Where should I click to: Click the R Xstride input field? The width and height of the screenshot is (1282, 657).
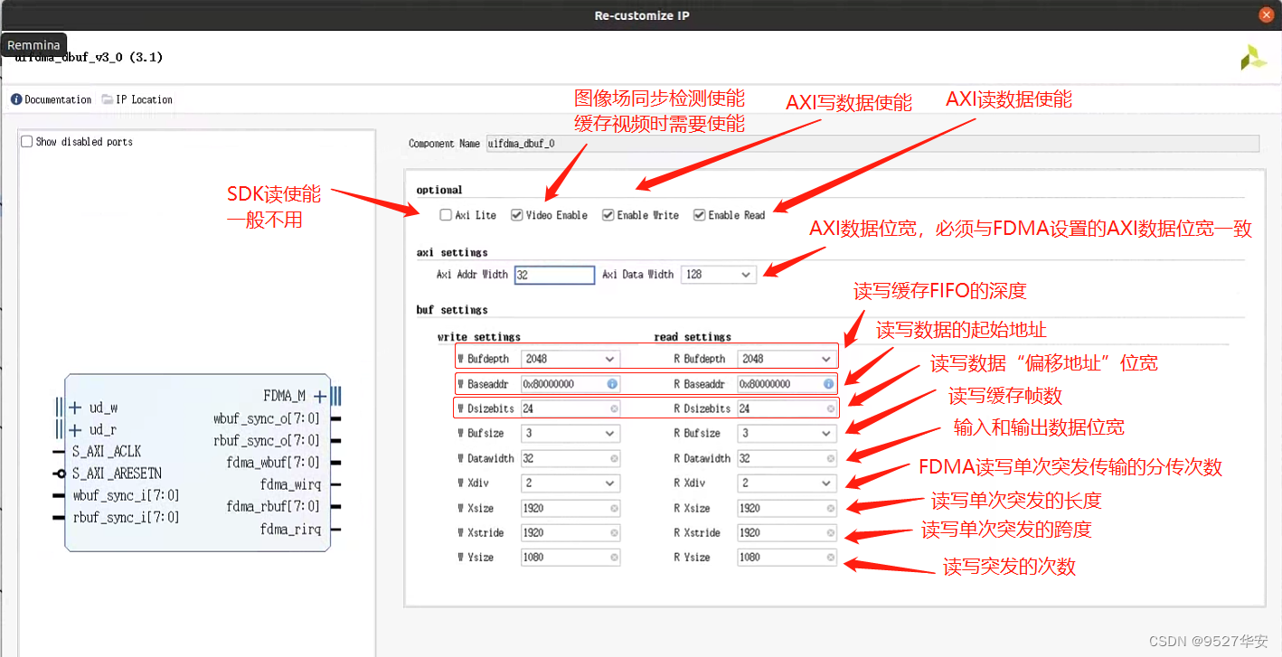[x=787, y=533]
